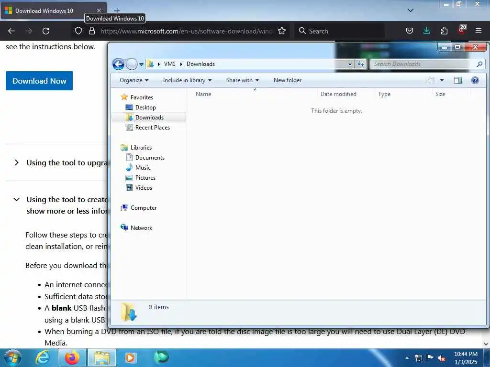Click the extension badge showing 20
The image size is (490, 367).
coord(462,30)
